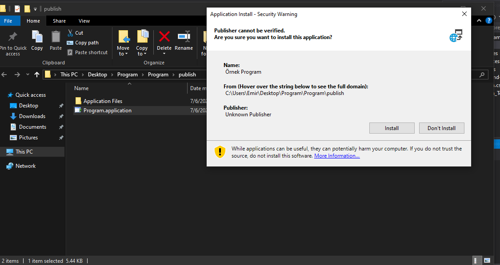Screen dimensions: 500x265
Task: Expand chevron after This PC in breadcrumb
Action: pyautogui.click(x=83, y=75)
